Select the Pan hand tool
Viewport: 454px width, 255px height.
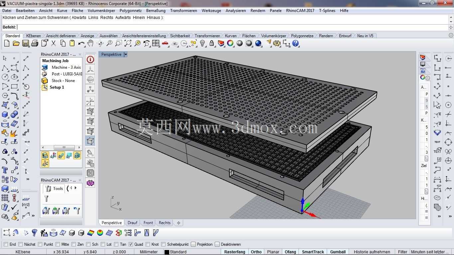click(90, 43)
